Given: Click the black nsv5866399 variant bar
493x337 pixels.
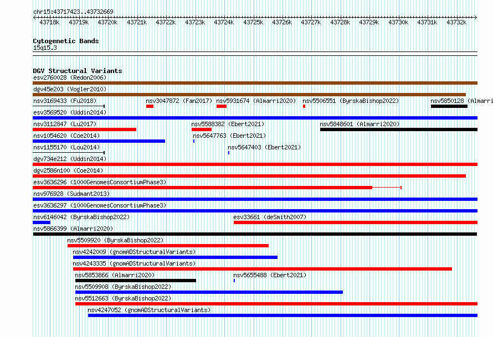Looking at the screenshot, I should [255, 234].
